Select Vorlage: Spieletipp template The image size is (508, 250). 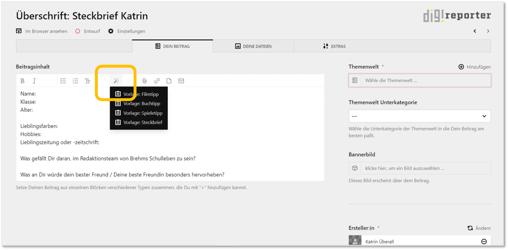(x=139, y=113)
